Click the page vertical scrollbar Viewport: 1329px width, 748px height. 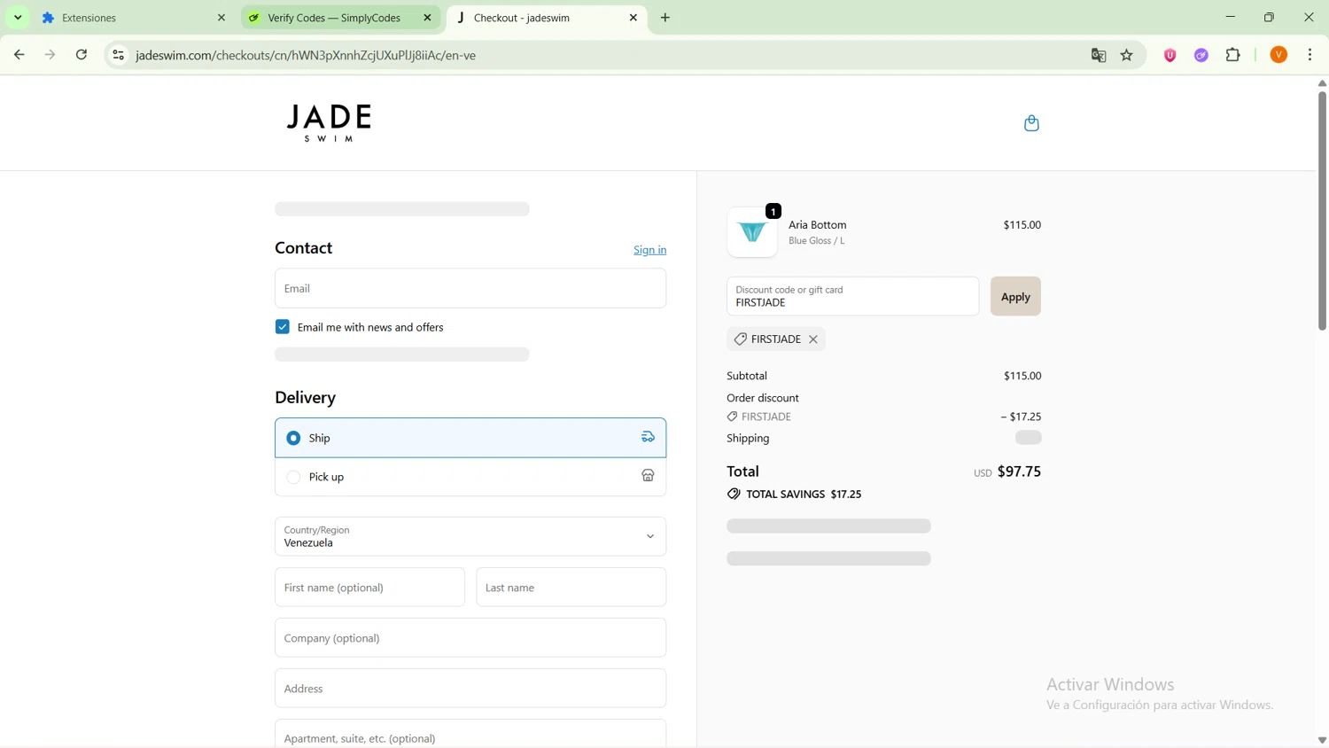[x=1322, y=211]
